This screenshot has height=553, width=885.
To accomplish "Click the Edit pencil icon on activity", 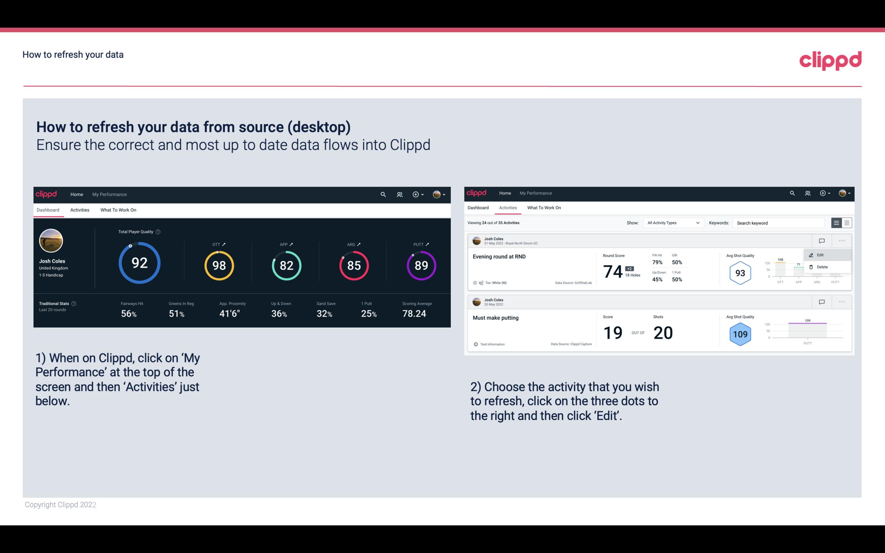I will click(812, 254).
